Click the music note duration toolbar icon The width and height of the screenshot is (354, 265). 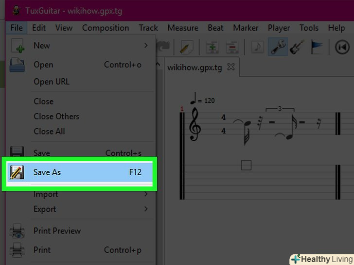(x=258, y=47)
